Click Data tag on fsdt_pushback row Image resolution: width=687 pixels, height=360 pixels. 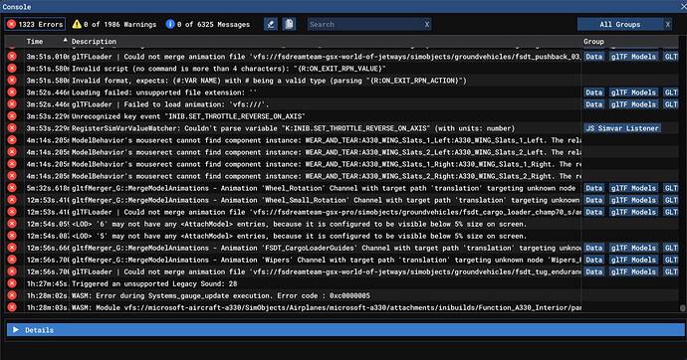tap(594, 57)
